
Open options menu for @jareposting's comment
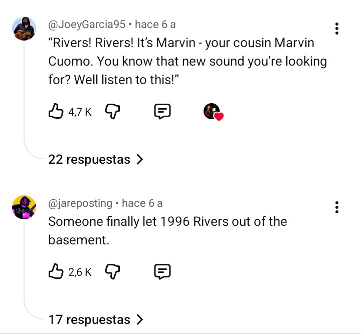click(337, 207)
